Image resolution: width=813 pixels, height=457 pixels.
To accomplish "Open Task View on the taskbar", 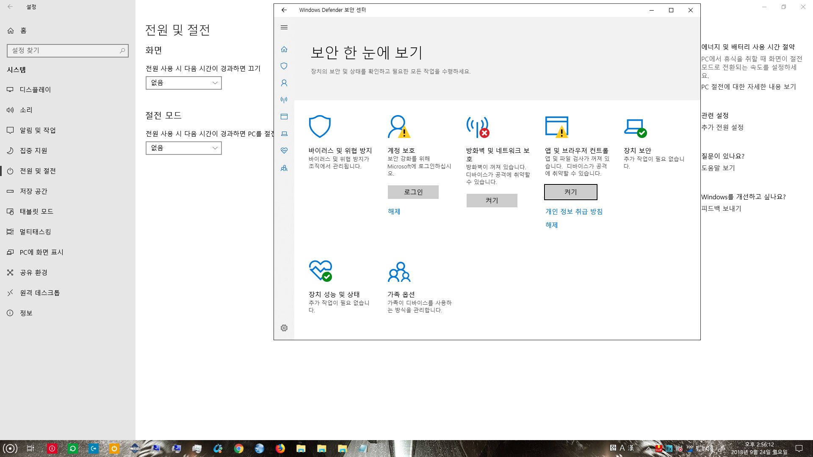I will click(30, 449).
